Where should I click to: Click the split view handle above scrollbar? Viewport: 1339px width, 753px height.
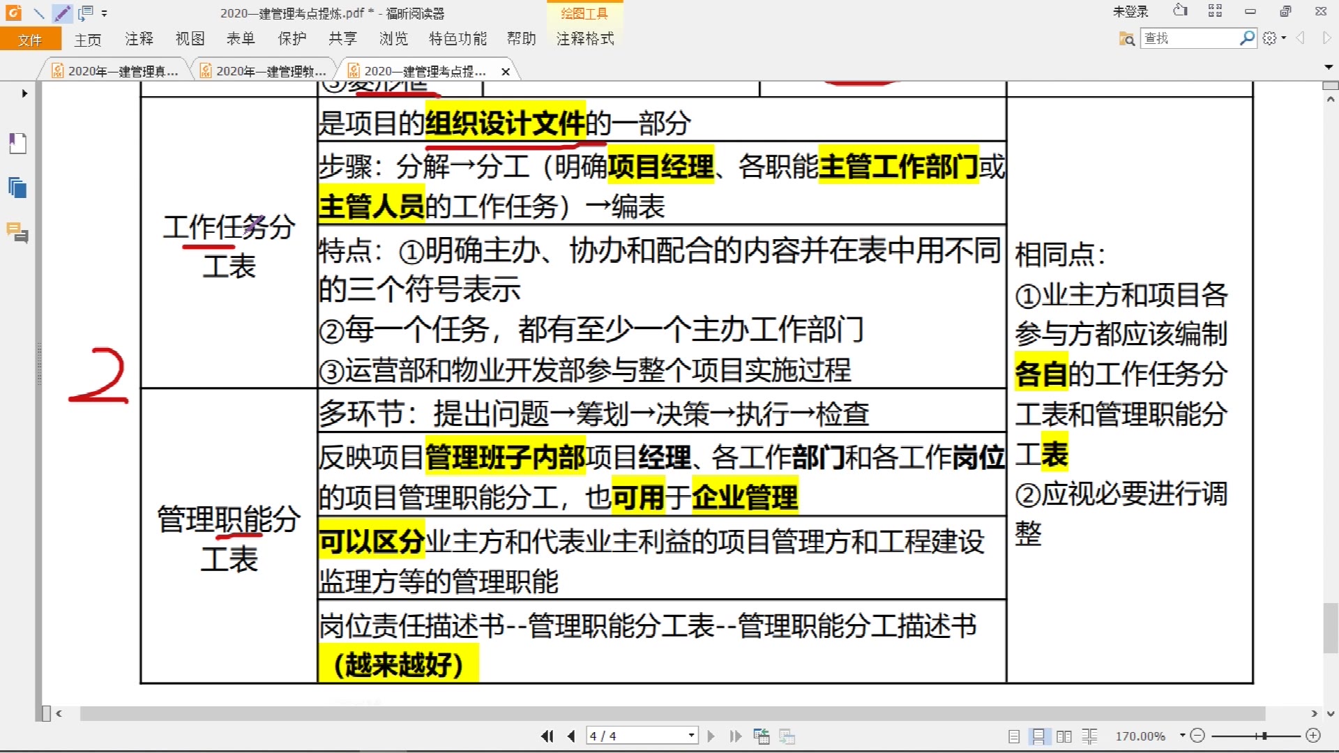click(x=1331, y=86)
